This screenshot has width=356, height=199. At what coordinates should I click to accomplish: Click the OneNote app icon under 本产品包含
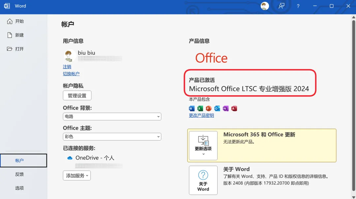point(225,109)
